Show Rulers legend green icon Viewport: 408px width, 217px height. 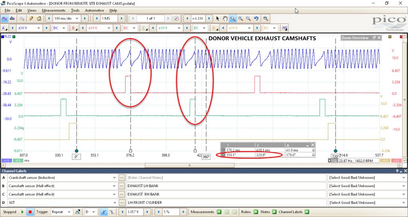[255, 212]
